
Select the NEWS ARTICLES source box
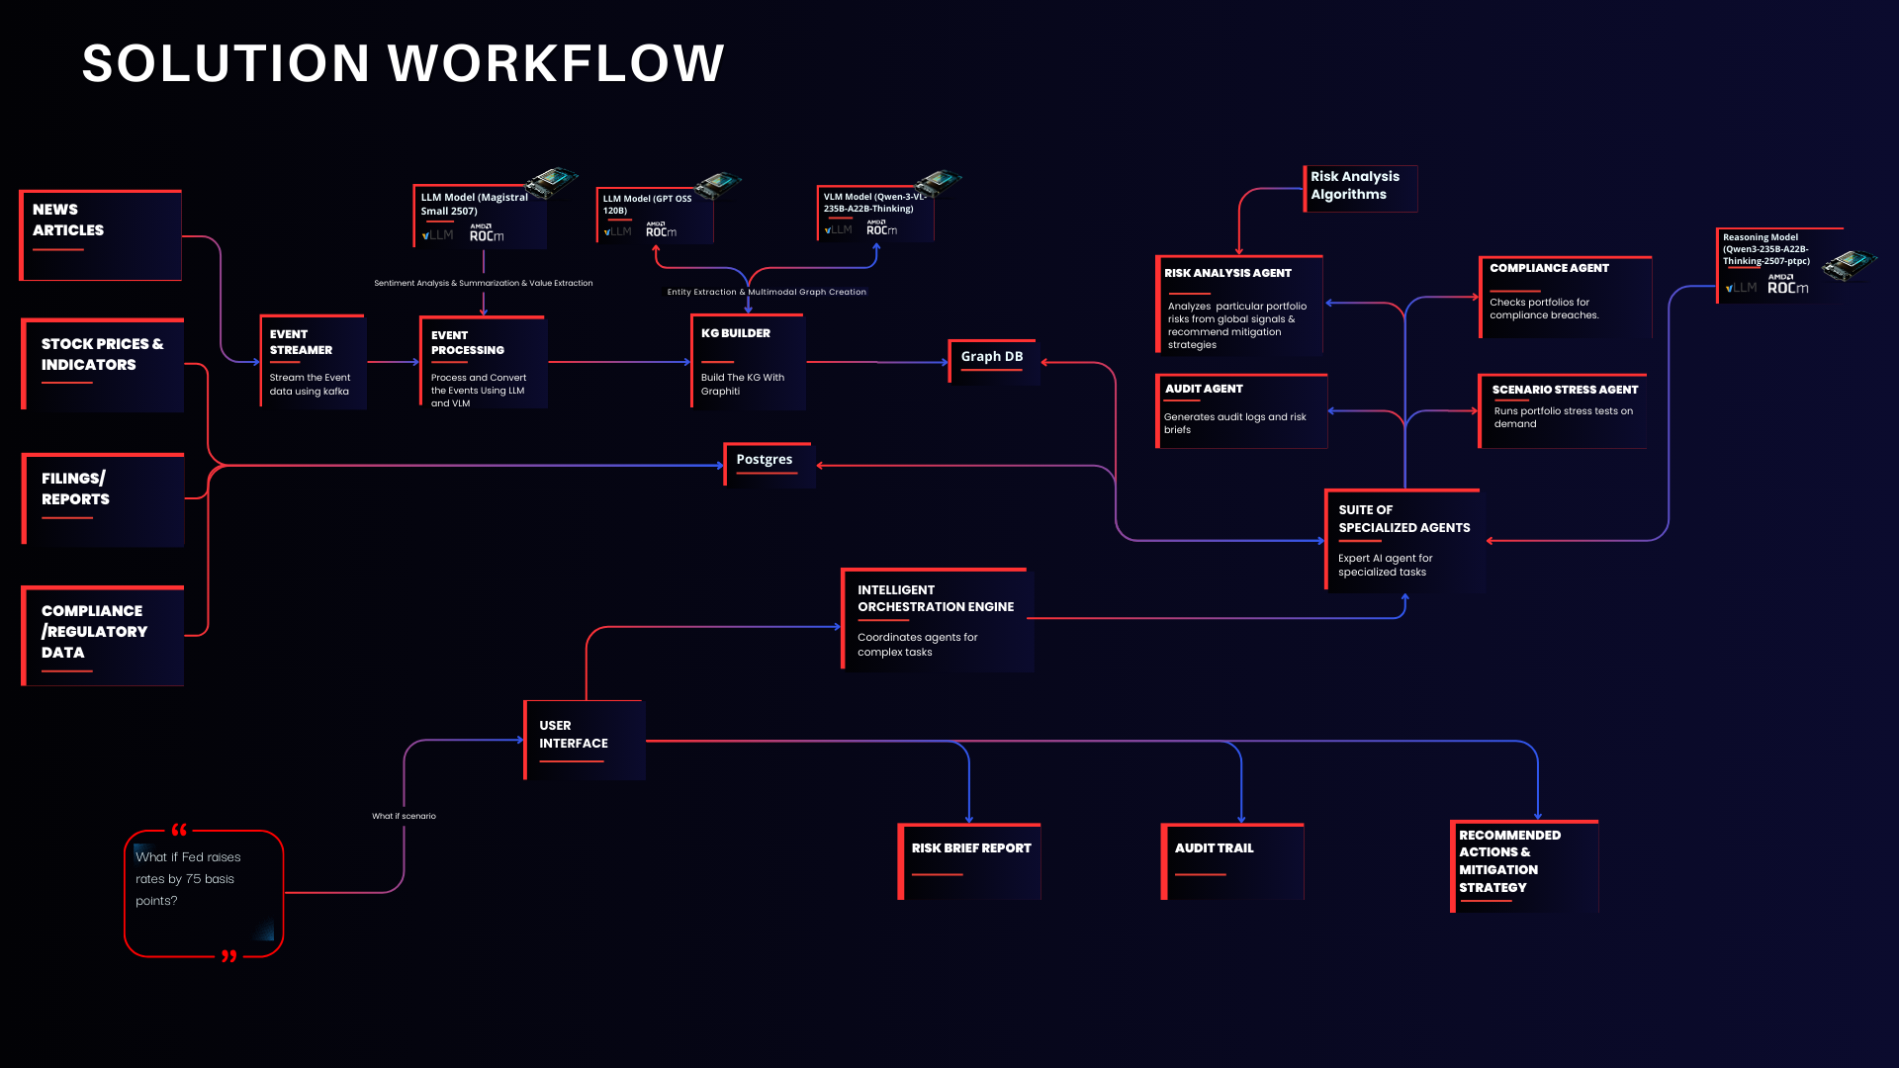click(x=101, y=235)
